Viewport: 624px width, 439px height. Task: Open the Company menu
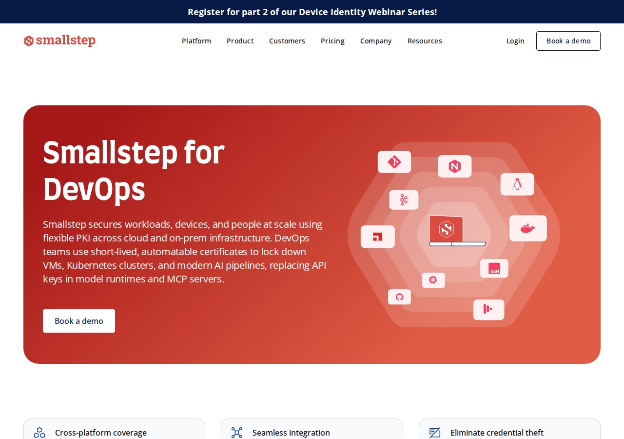376,41
